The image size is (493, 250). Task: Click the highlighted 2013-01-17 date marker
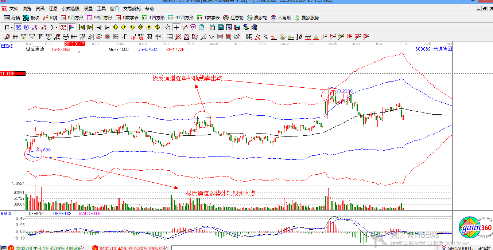click(x=75, y=44)
